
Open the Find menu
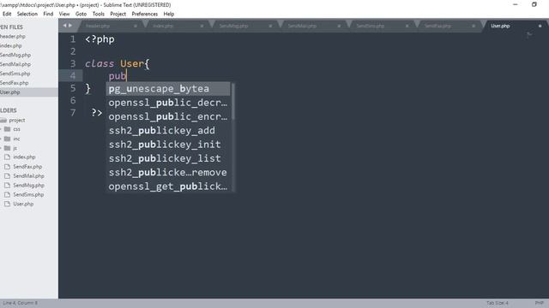tap(48, 14)
